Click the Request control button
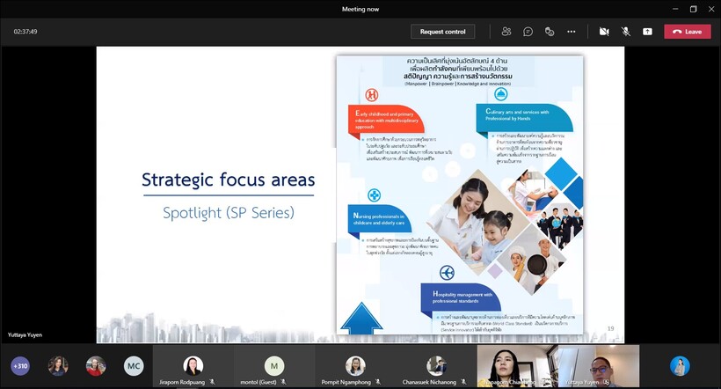The width and height of the screenshot is (721, 389). (x=442, y=32)
